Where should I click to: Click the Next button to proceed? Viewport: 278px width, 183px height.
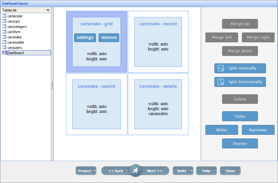(155, 170)
